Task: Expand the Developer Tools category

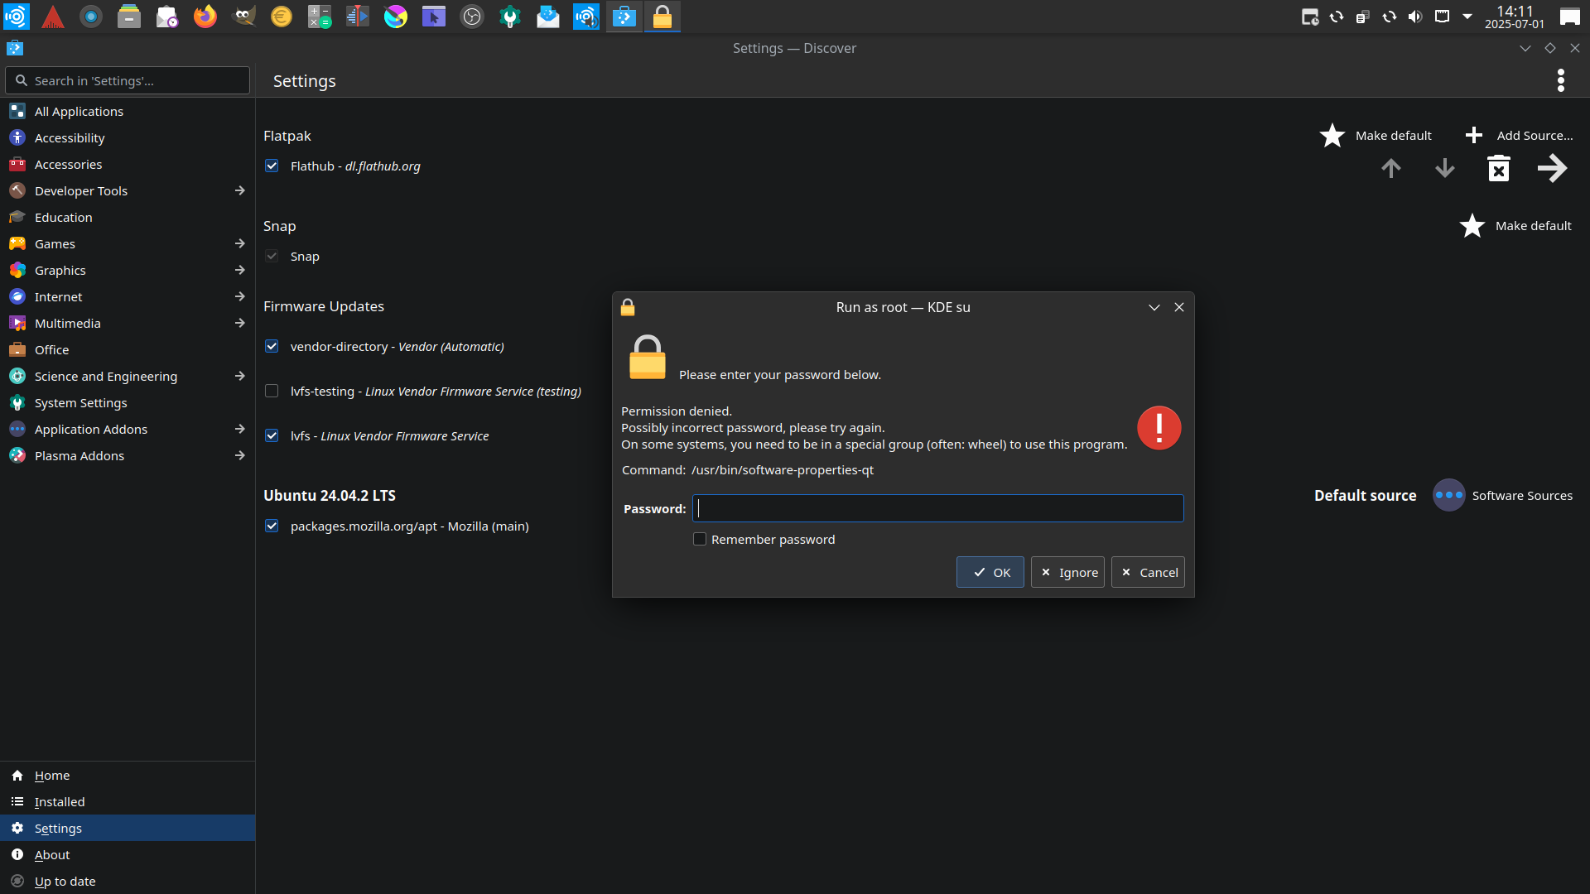Action: click(x=239, y=190)
